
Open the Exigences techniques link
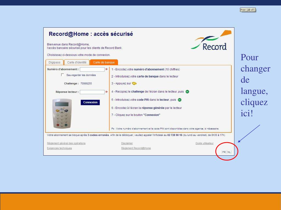[x=59, y=148]
